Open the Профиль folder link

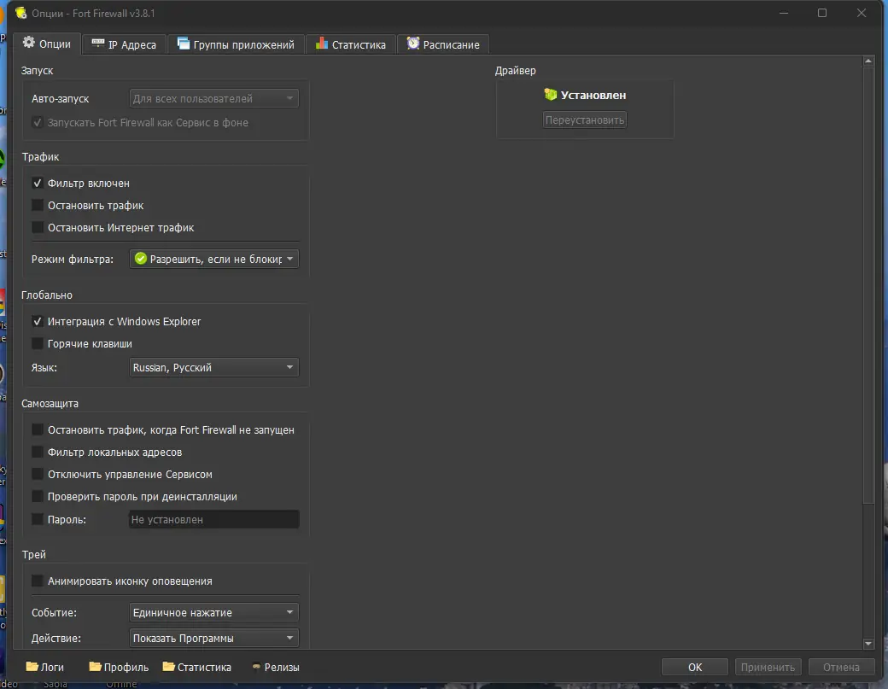pos(119,667)
